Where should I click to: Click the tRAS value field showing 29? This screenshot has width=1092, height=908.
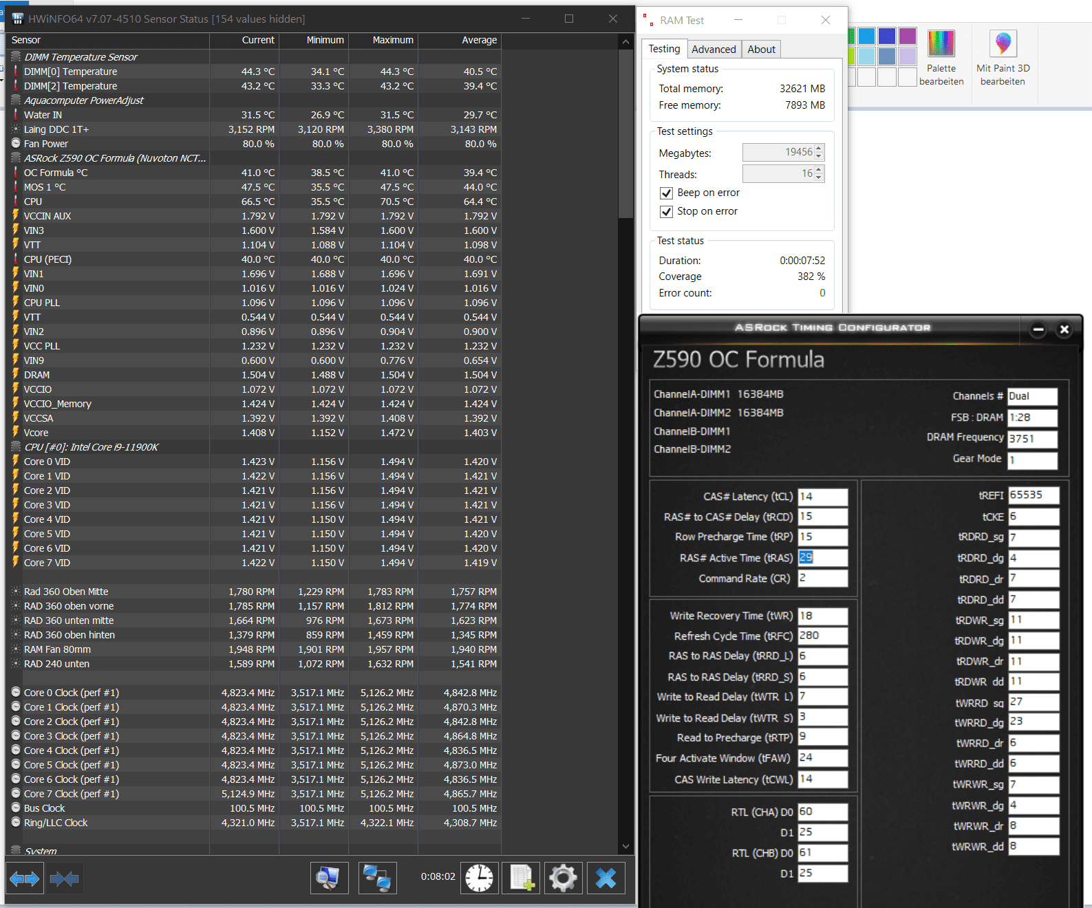click(823, 558)
